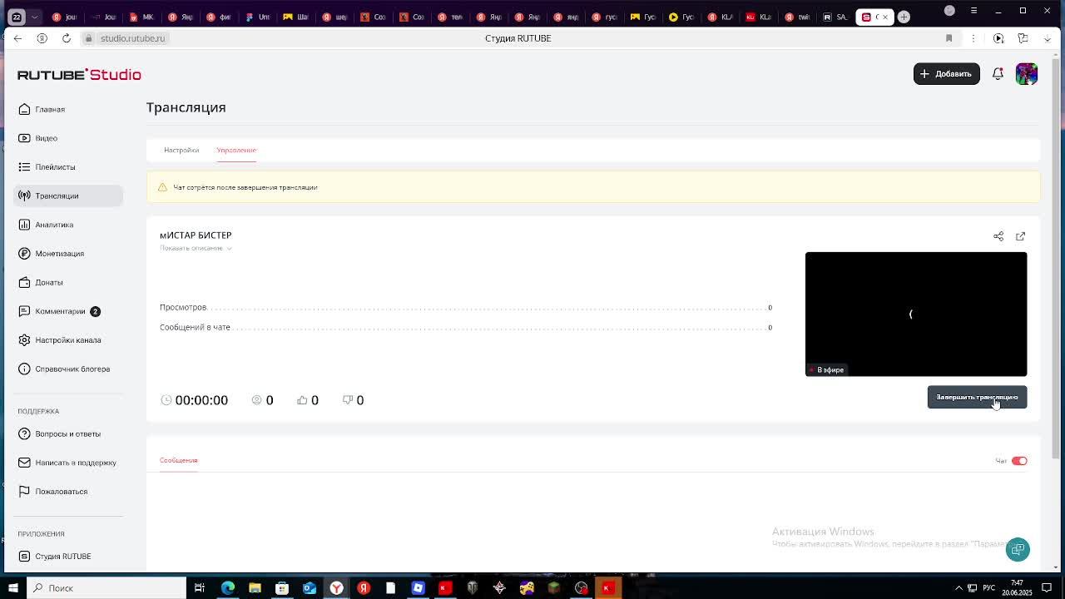Click the viewers count icon
The image size is (1065, 599).
tap(256, 400)
